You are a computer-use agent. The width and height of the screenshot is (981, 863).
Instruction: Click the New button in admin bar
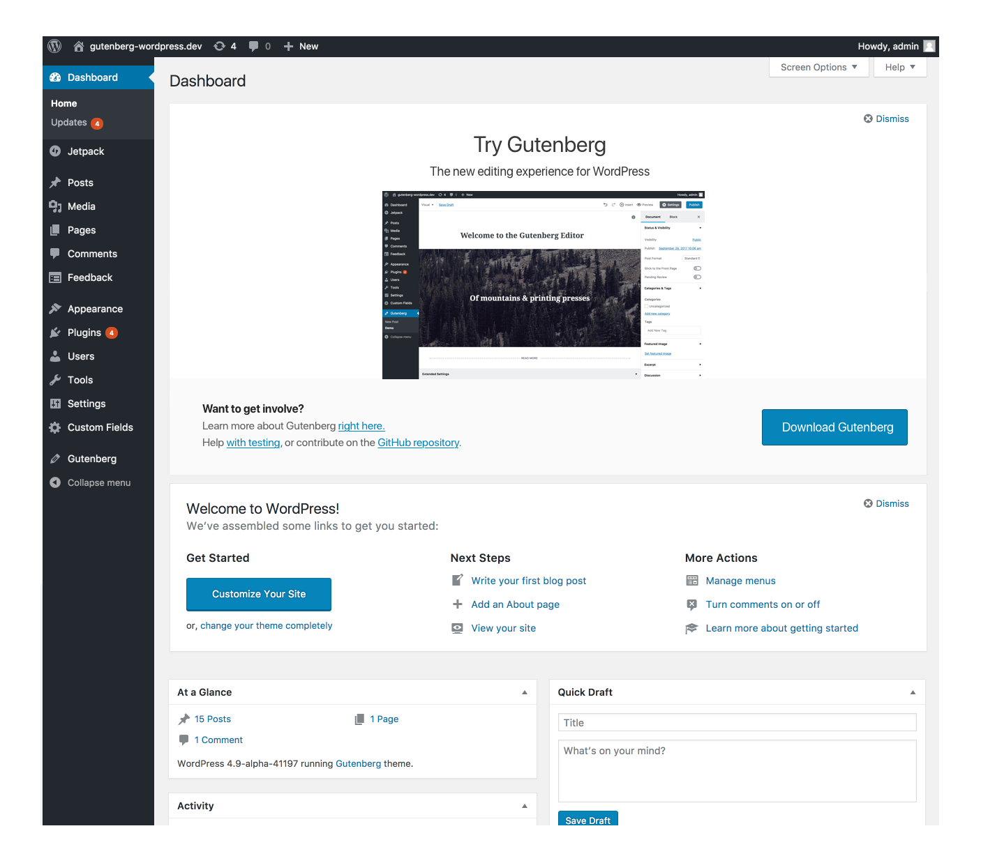[x=301, y=46]
